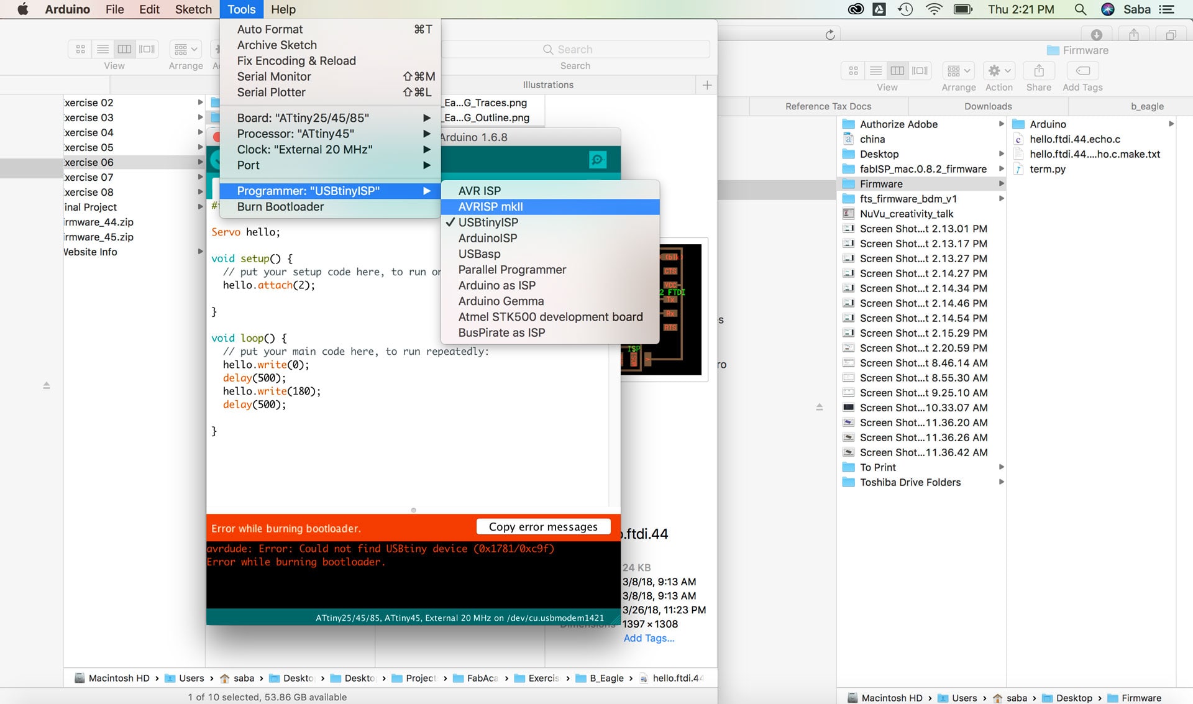Image resolution: width=1193 pixels, height=704 pixels.
Task: Expand the Toshiba Drive Folders item
Action: (1001, 482)
